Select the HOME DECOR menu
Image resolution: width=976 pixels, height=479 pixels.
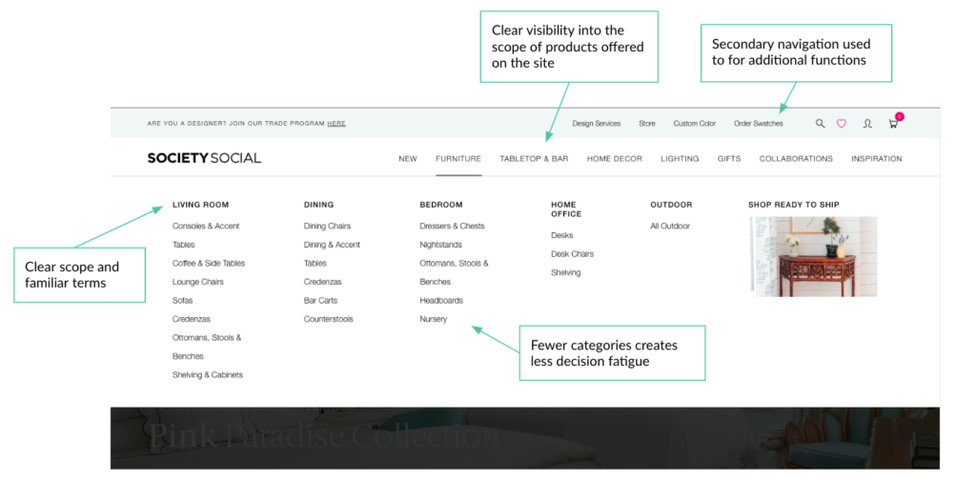pyautogui.click(x=615, y=159)
